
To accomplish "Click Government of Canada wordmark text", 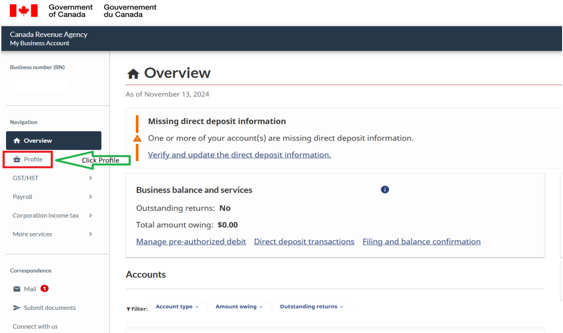I will pyautogui.click(x=70, y=11).
